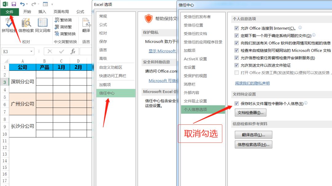Image resolution: width=332 pixels, height=186 pixels.
Task: Click the 深圳分公司 cell in worksheet
Action: tap(22, 82)
